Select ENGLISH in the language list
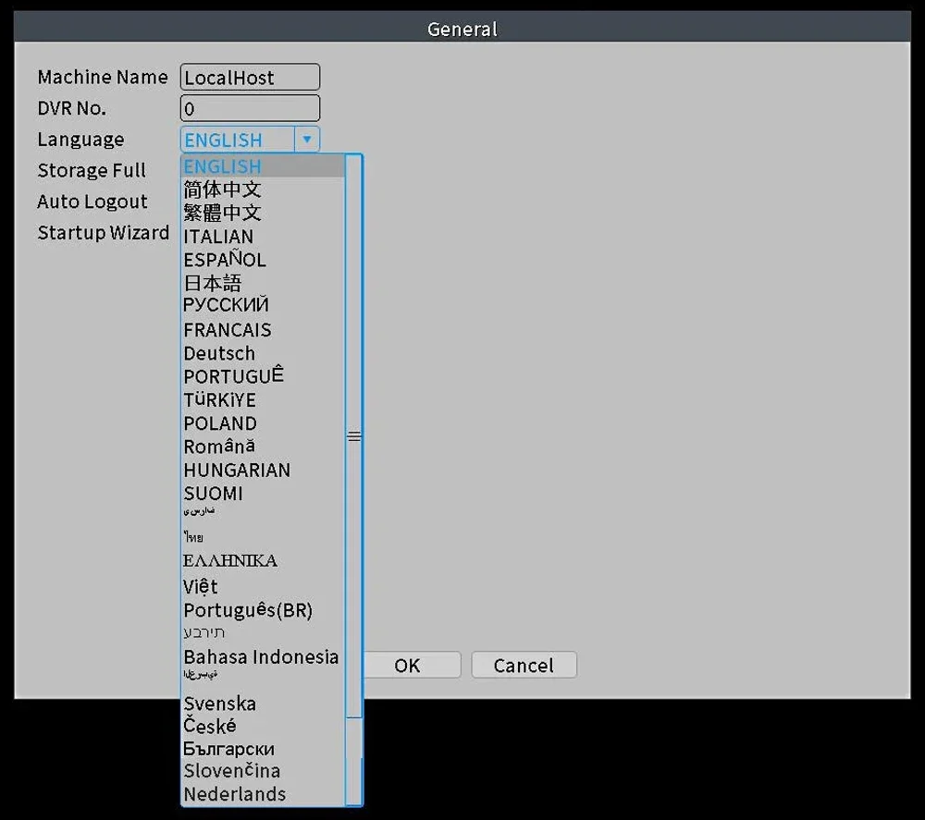The height and width of the screenshot is (820, 925). pyautogui.click(x=263, y=166)
